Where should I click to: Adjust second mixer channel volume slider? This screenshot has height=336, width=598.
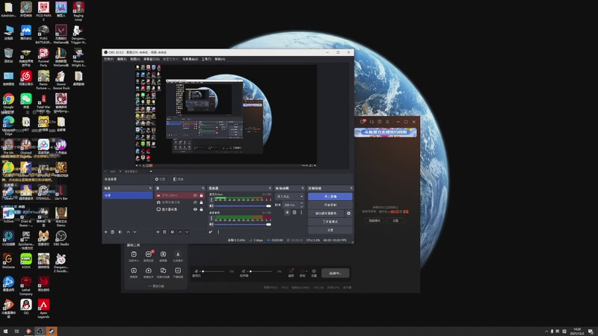pyautogui.click(x=243, y=225)
